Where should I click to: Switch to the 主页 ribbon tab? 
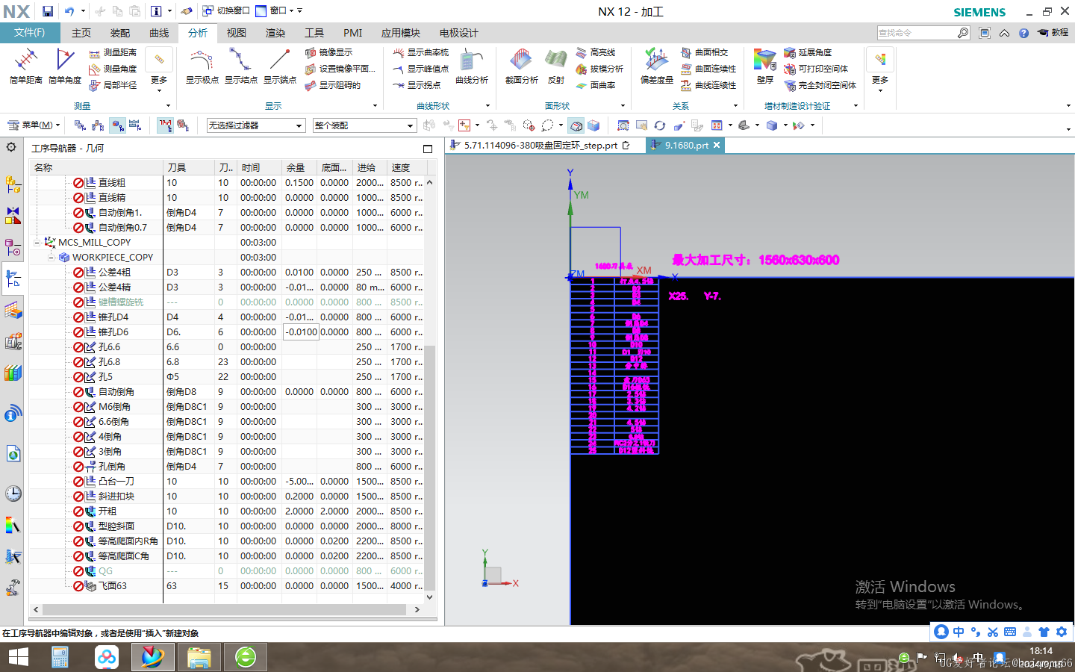[81, 33]
